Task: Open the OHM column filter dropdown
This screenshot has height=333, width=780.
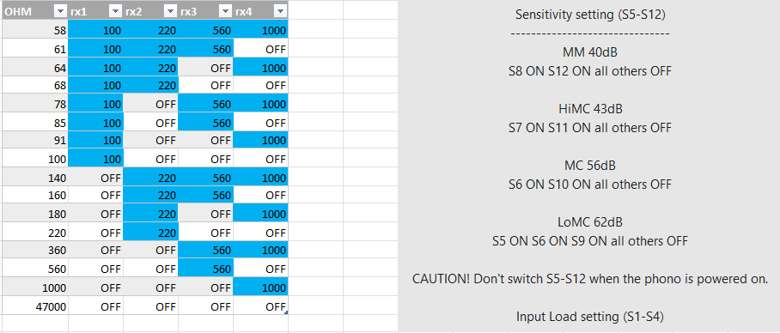Action: pos(59,11)
